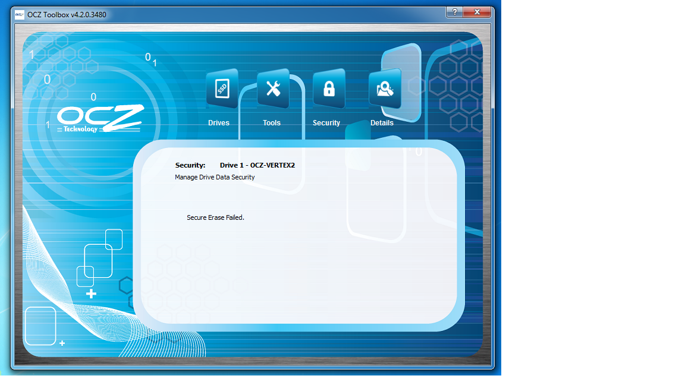The image size is (685, 385).
Task: Click 'Drive 1 - OCZ-VERTEX2' heading
Action: pos(257,165)
